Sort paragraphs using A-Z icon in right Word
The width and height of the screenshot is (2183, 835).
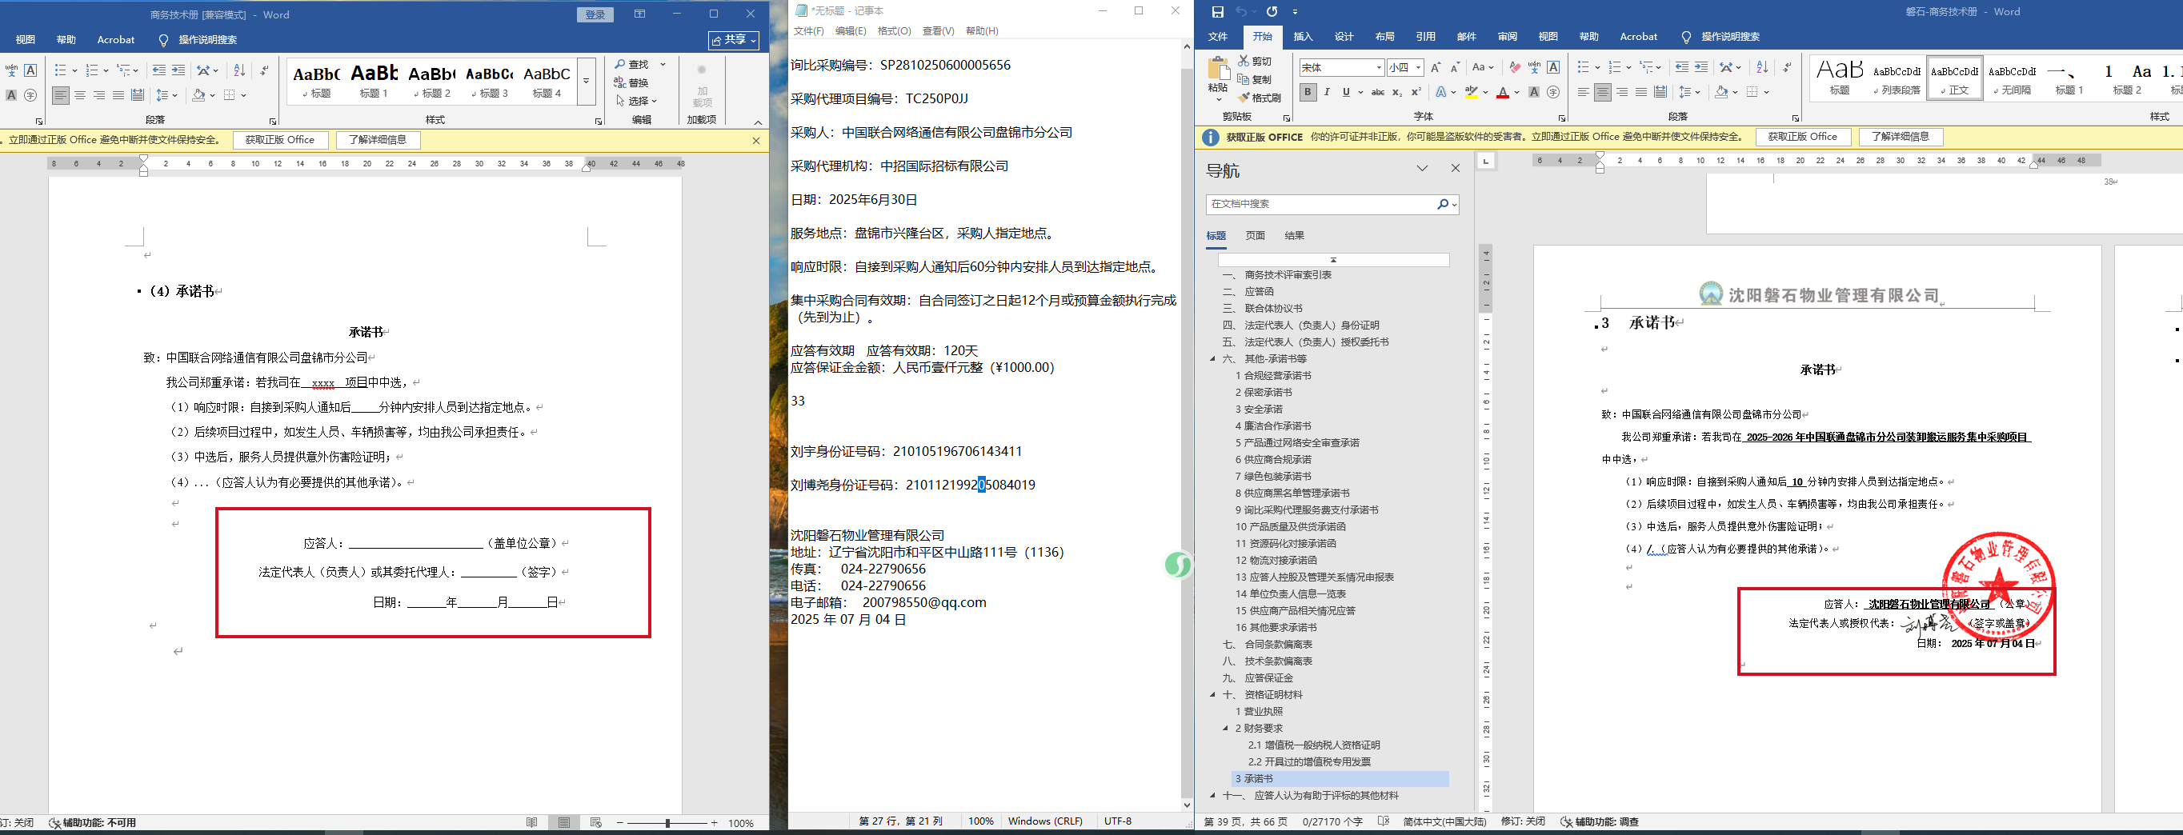click(x=1763, y=68)
